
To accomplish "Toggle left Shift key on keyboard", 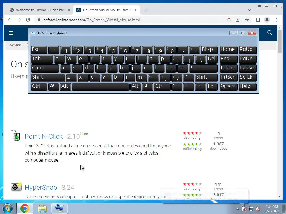I will [48, 77].
